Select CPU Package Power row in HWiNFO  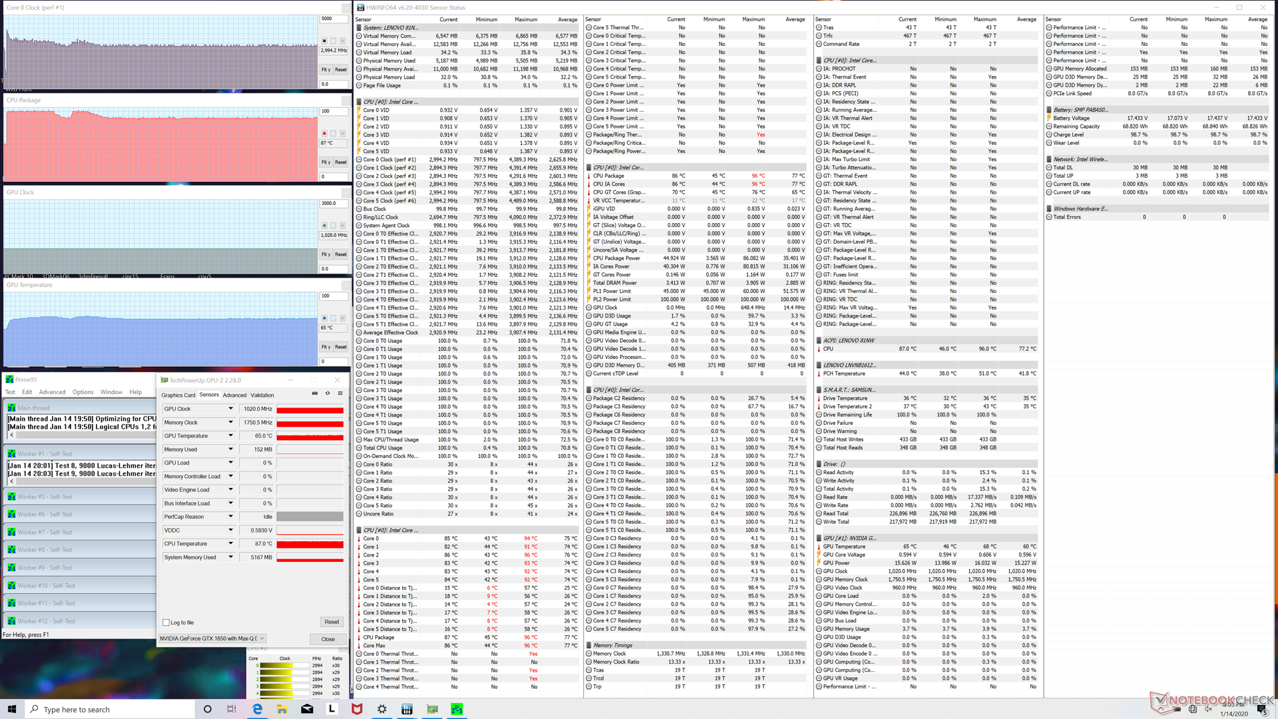click(x=696, y=258)
